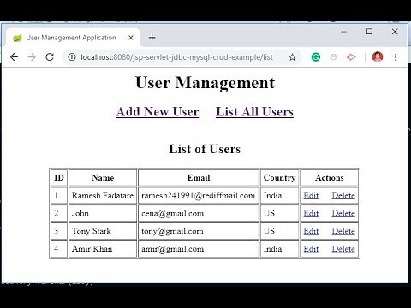Click the Tony Stark name cell
The width and height of the screenshot is (411, 308).
click(103, 231)
